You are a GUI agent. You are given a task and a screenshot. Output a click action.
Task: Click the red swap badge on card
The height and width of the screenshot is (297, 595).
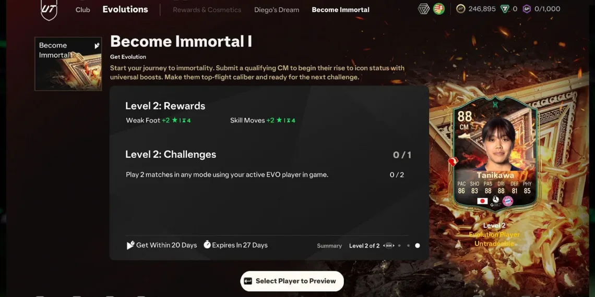click(453, 162)
